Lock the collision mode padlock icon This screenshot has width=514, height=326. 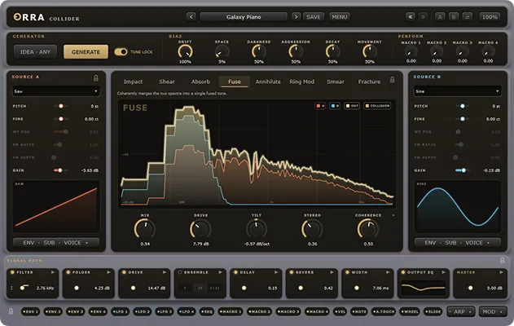(392, 80)
